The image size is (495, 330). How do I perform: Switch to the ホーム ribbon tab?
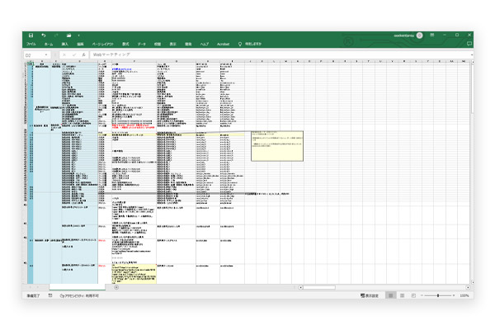pyautogui.click(x=49, y=44)
